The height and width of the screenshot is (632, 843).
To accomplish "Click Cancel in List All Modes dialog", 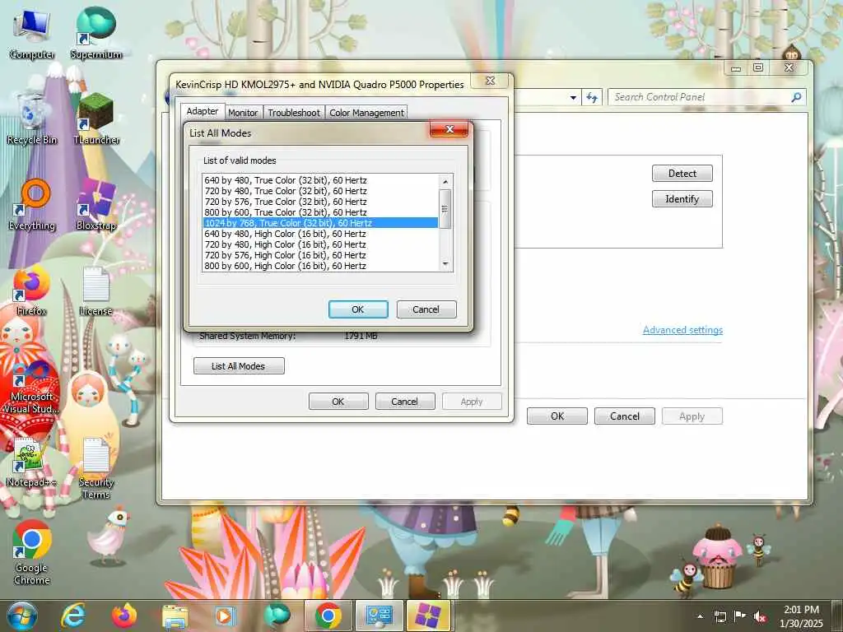I will [x=426, y=309].
